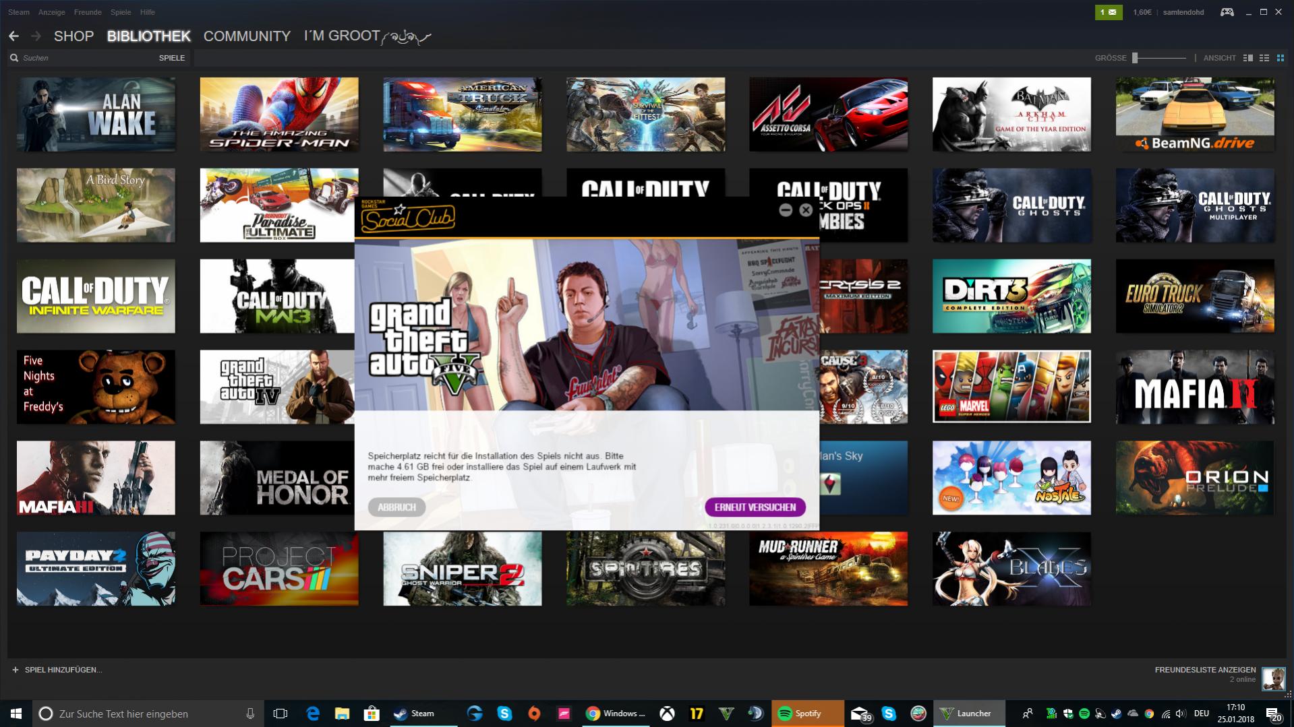The height and width of the screenshot is (727, 1294).
Task: Go back with the left arrow
Action: tap(13, 36)
